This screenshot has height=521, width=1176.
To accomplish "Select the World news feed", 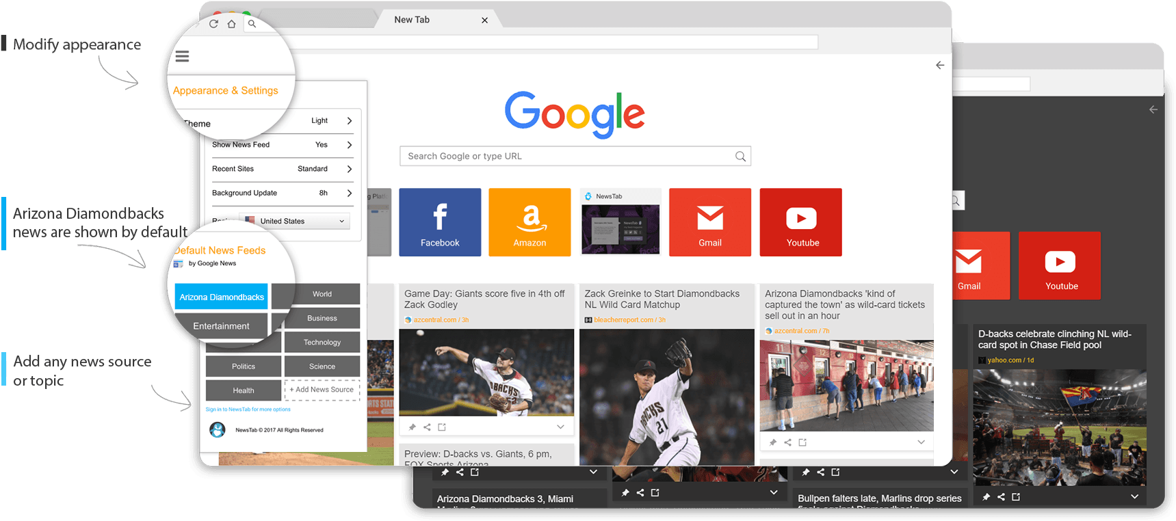I will 322,294.
